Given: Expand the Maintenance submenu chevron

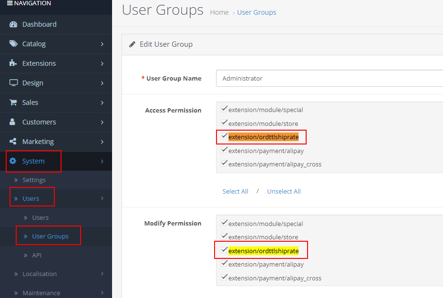Looking at the screenshot, I should (102, 293).
